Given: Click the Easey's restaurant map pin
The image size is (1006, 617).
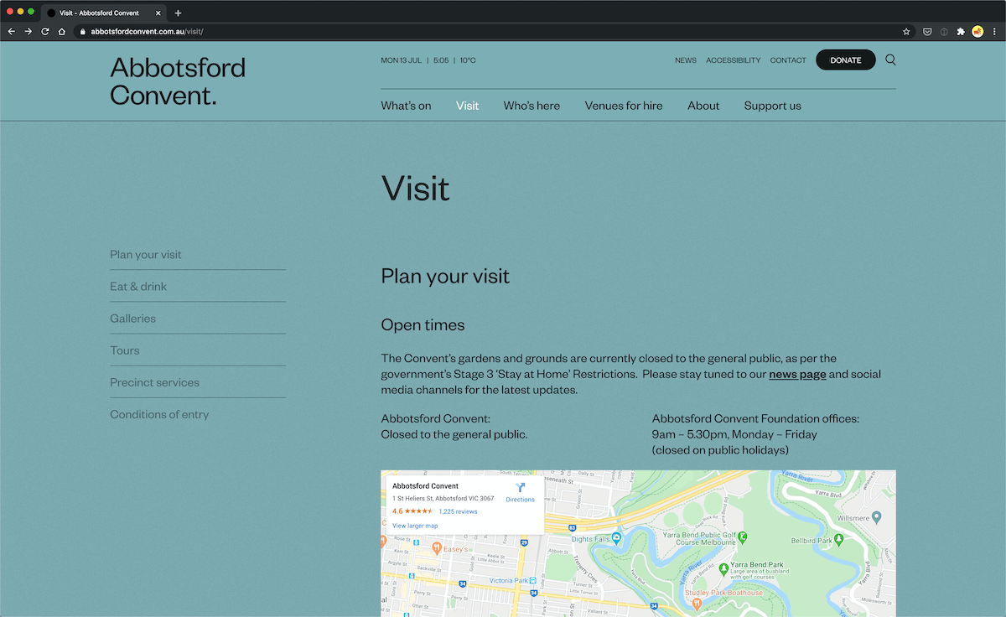Looking at the screenshot, I should tap(436, 547).
